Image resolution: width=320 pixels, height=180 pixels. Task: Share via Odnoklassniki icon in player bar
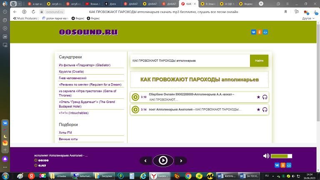[283, 165]
